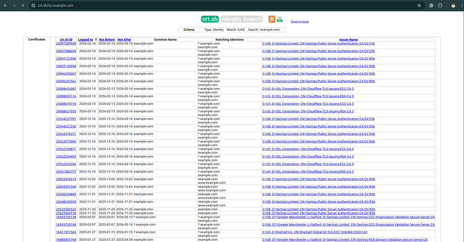The height and width of the screenshot is (242, 464).
Task: Open certificate ID 24397388699
Action: [x=66, y=51]
